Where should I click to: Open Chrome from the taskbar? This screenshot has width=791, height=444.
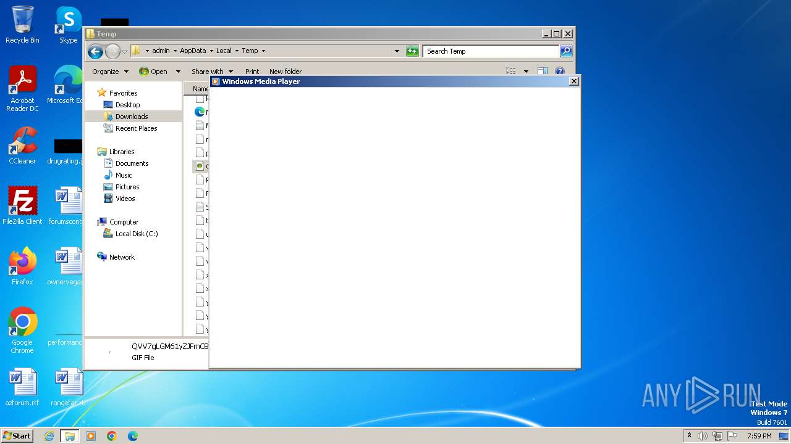112,436
